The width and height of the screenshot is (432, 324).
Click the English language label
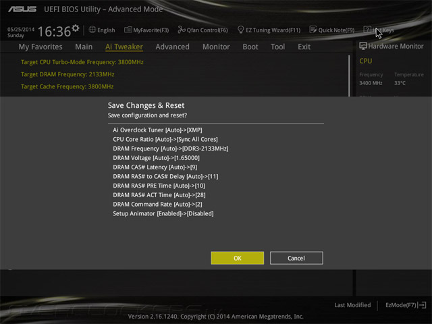click(x=106, y=30)
